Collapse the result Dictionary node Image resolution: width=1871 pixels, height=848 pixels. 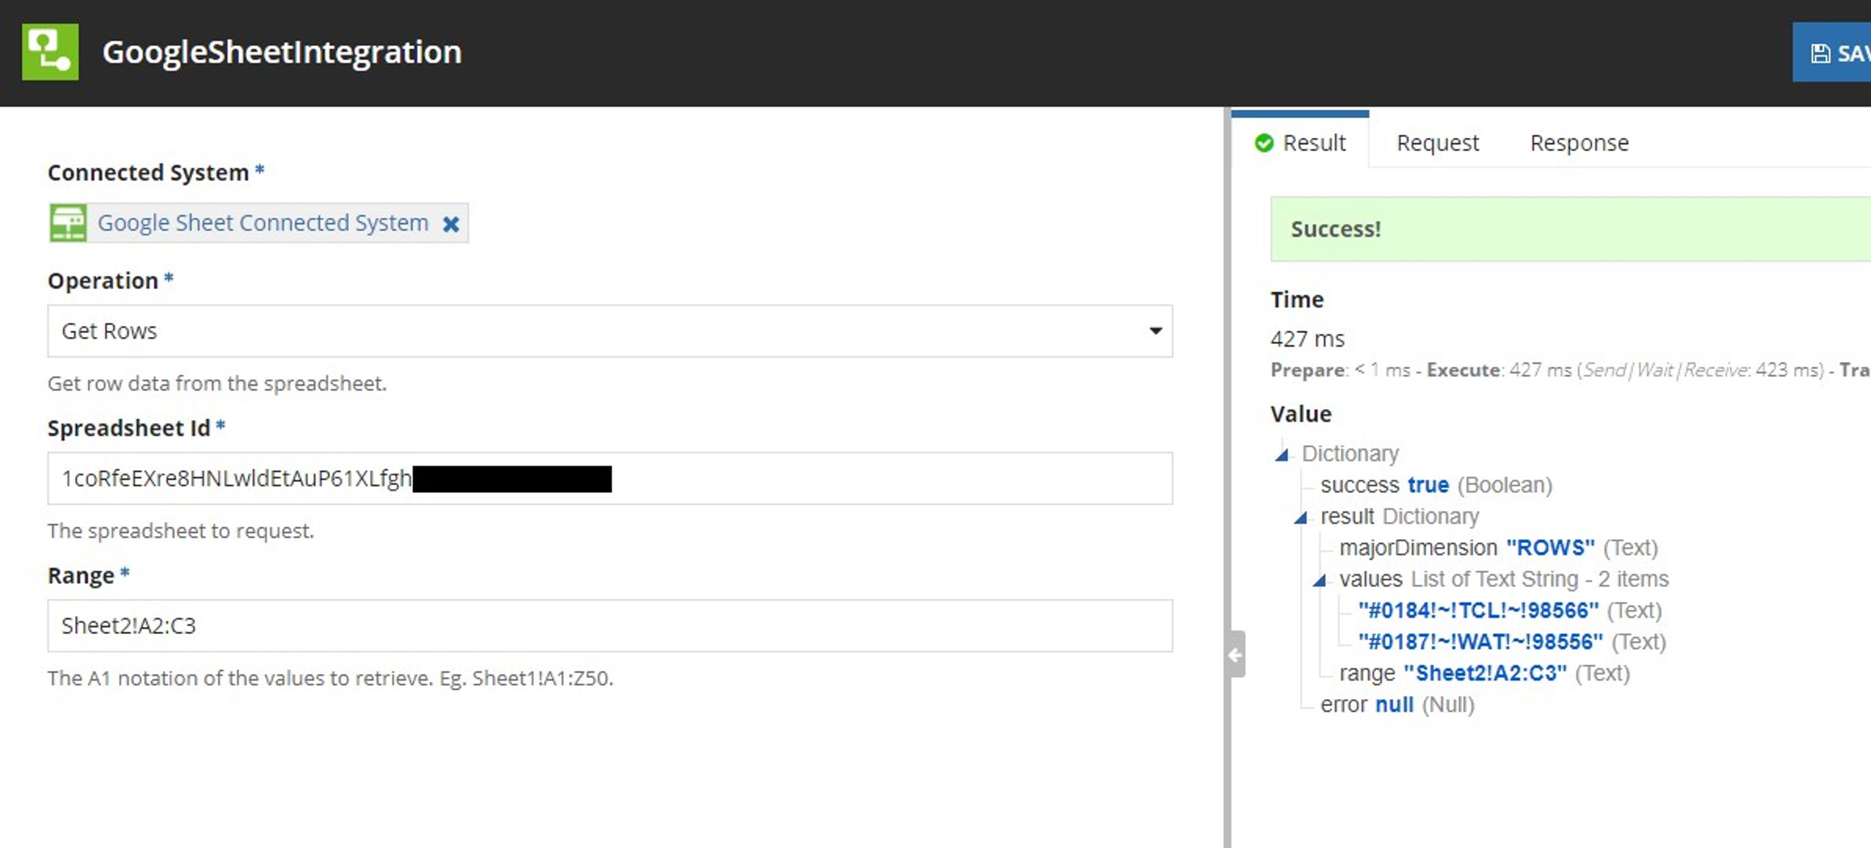tap(1301, 518)
